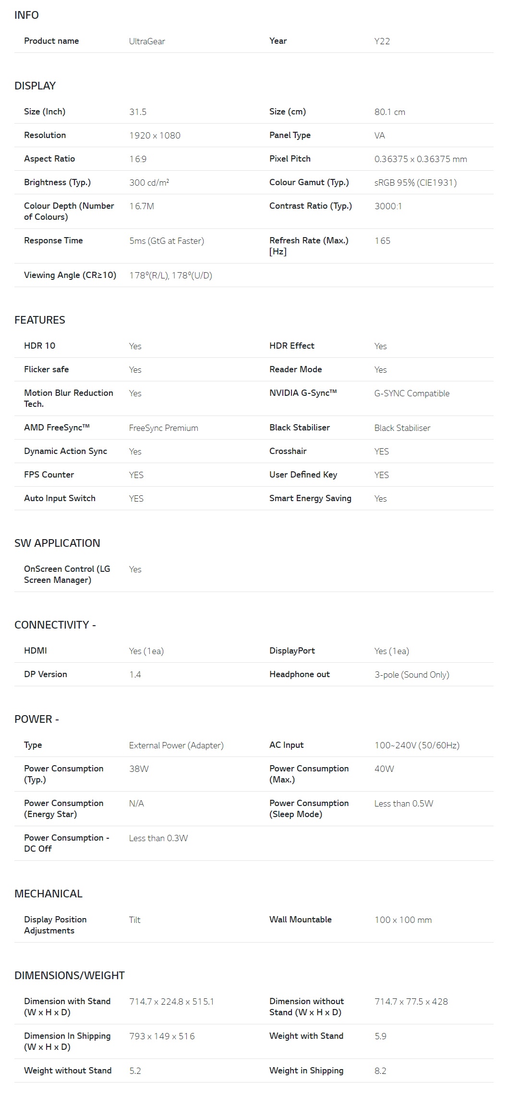The width and height of the screenshot is (508, 1109).
Task: Click the FreeSync Premium value
Action: [x=164, y=428]
